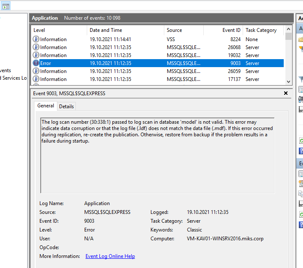The width and height of the screenshot is (303, 268).
Task: Switch to the Details tab
Action: coord(66,107)
